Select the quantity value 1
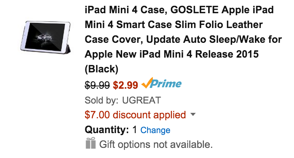Viewport: 294px width, 158px height. (135, 130)
